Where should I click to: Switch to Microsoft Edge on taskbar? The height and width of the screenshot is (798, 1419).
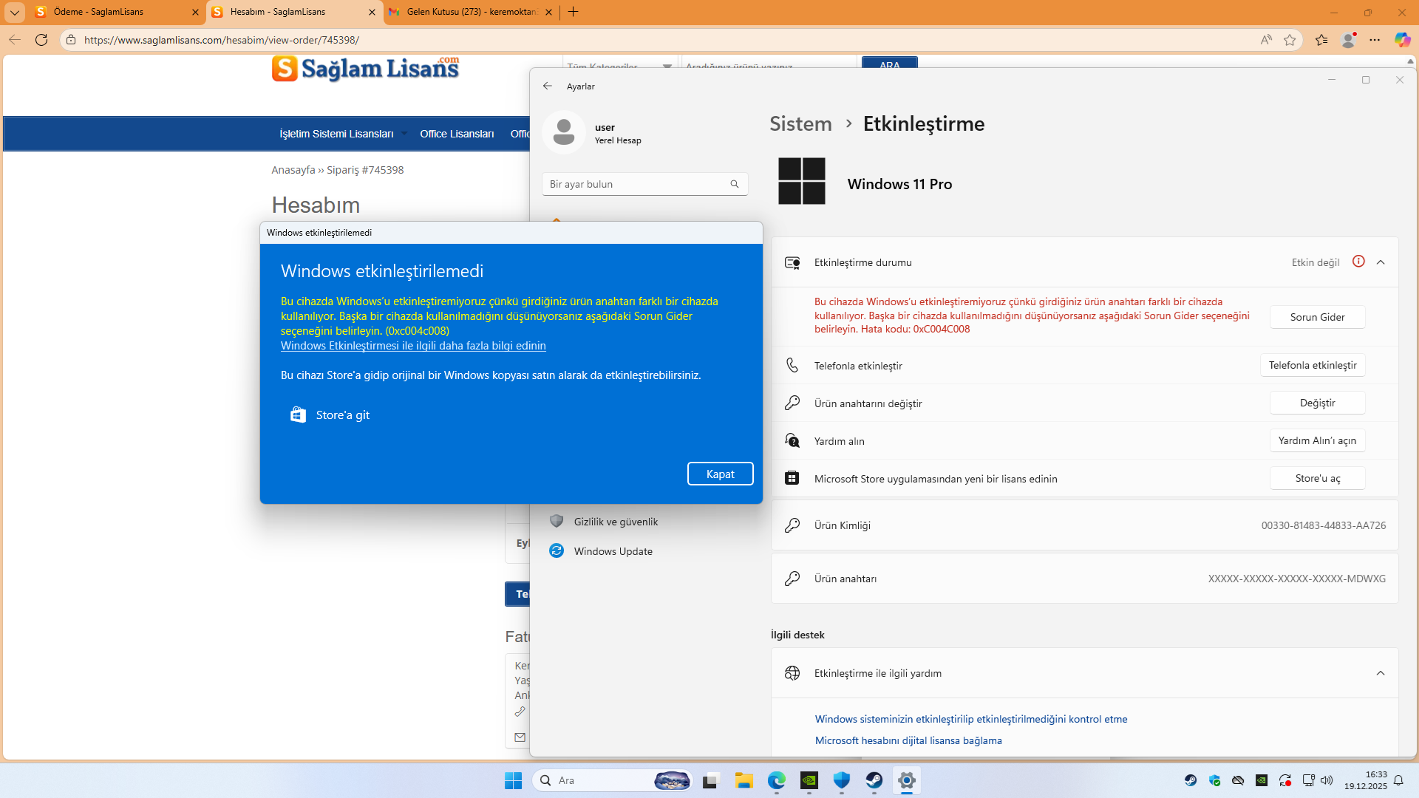point(777,780)
